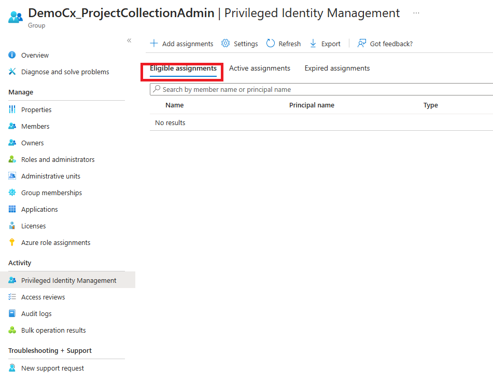Sort by the Principal name column header

[312, 105]
